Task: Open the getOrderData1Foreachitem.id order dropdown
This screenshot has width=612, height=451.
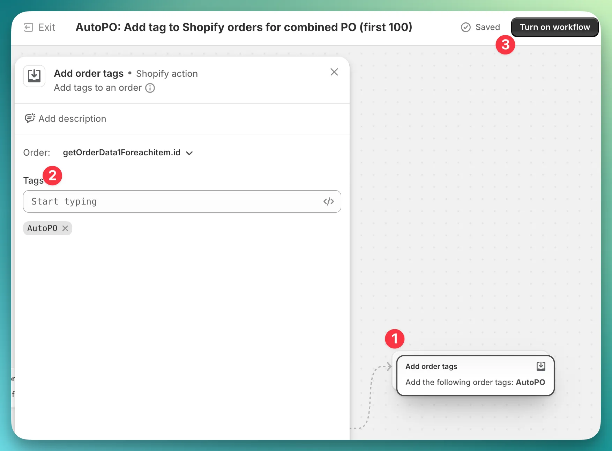Action: (121, 153)
